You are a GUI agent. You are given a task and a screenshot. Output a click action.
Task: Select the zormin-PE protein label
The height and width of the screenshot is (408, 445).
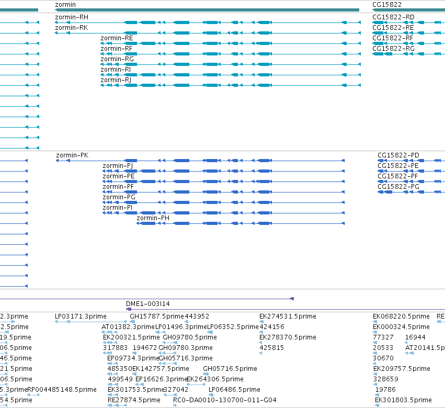click(119, 176)
